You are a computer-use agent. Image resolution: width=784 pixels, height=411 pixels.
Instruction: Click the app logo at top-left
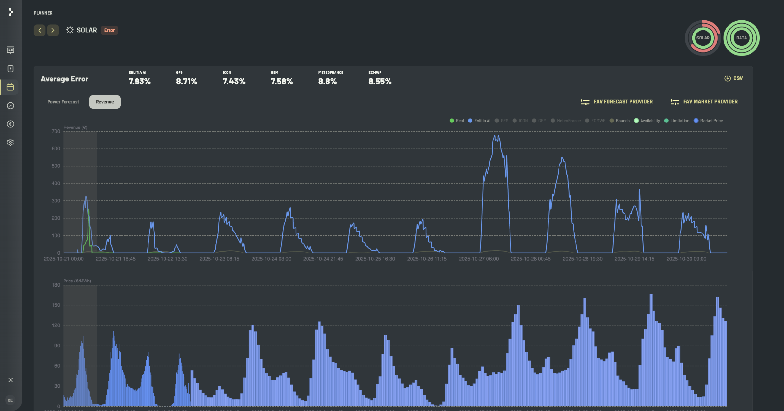coord(11,12)
